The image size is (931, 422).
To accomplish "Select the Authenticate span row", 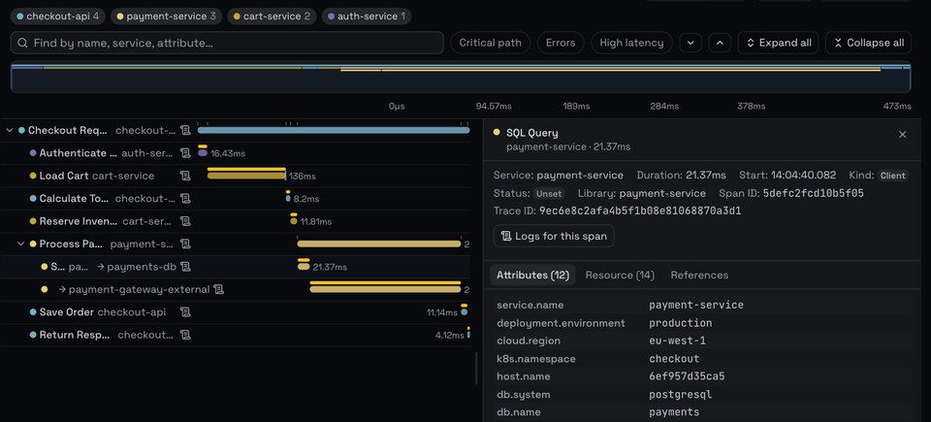I will tap(235, 152).
